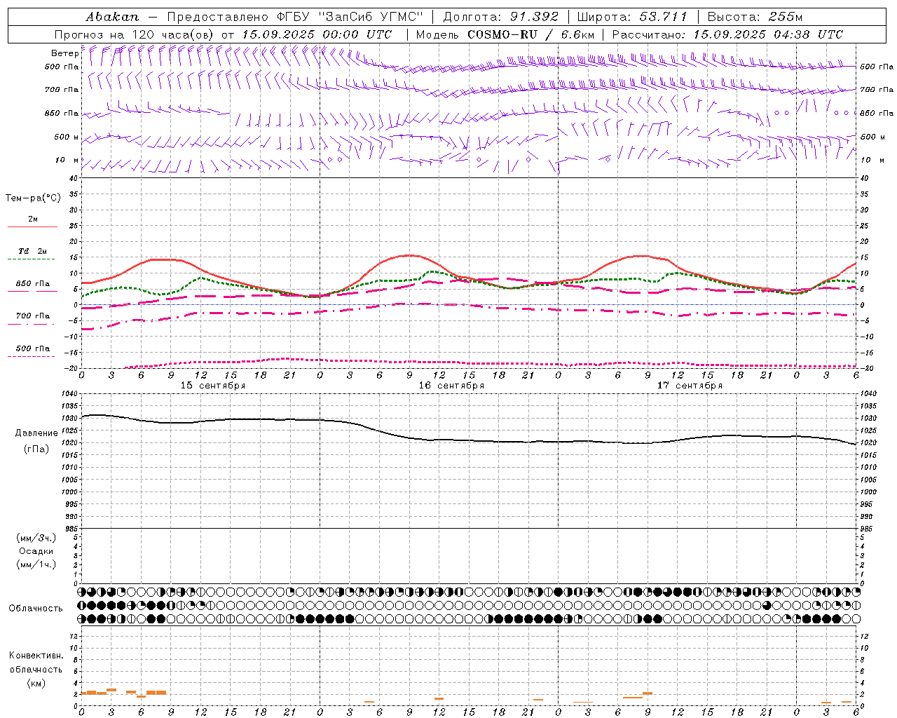The image size is (897, 718).
Task: Click the "500 гПа" dotted legend line below temperatures
Action: [32, 356]
